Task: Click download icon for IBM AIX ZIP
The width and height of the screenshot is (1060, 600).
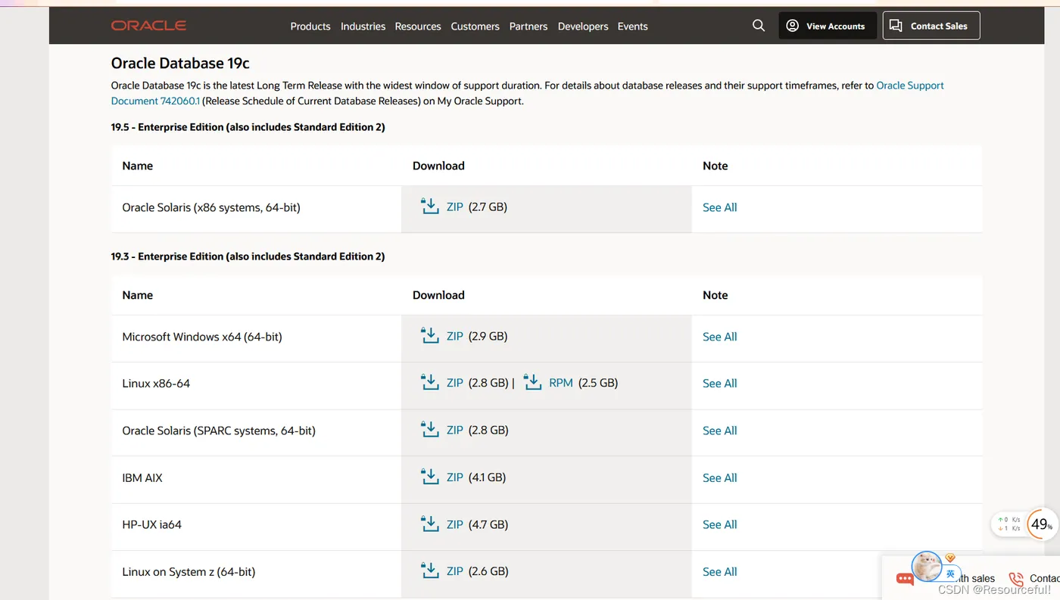Action: (x=430, y=477)
